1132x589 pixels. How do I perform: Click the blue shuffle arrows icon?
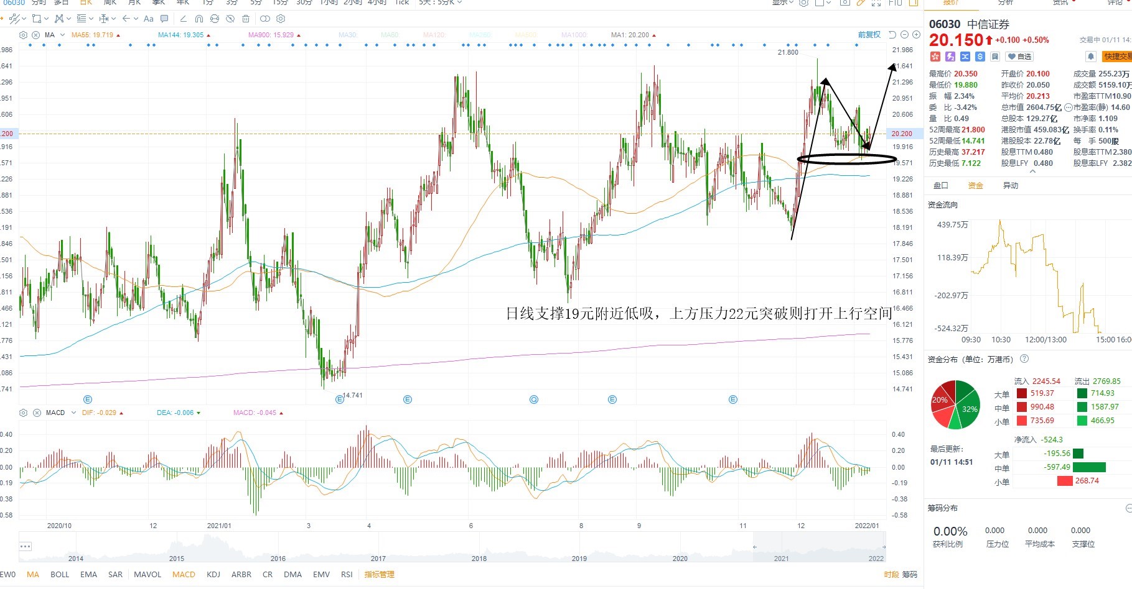click(965, 57)
